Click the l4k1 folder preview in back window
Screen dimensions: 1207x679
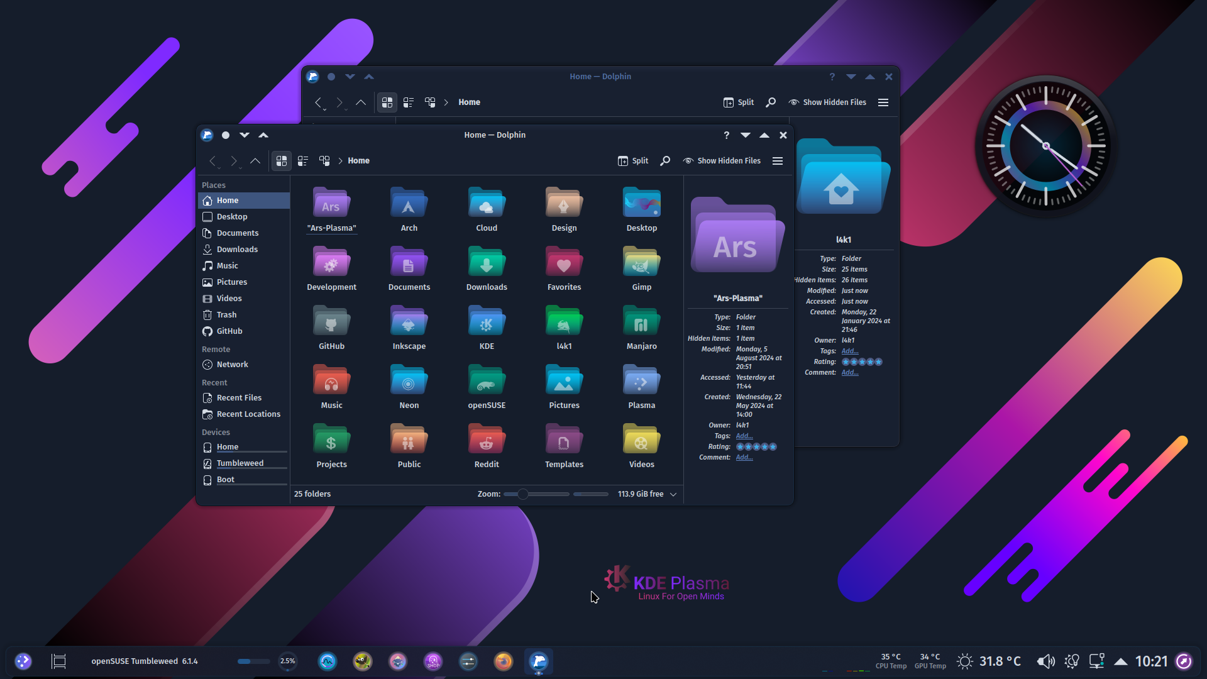pos(843,178)
